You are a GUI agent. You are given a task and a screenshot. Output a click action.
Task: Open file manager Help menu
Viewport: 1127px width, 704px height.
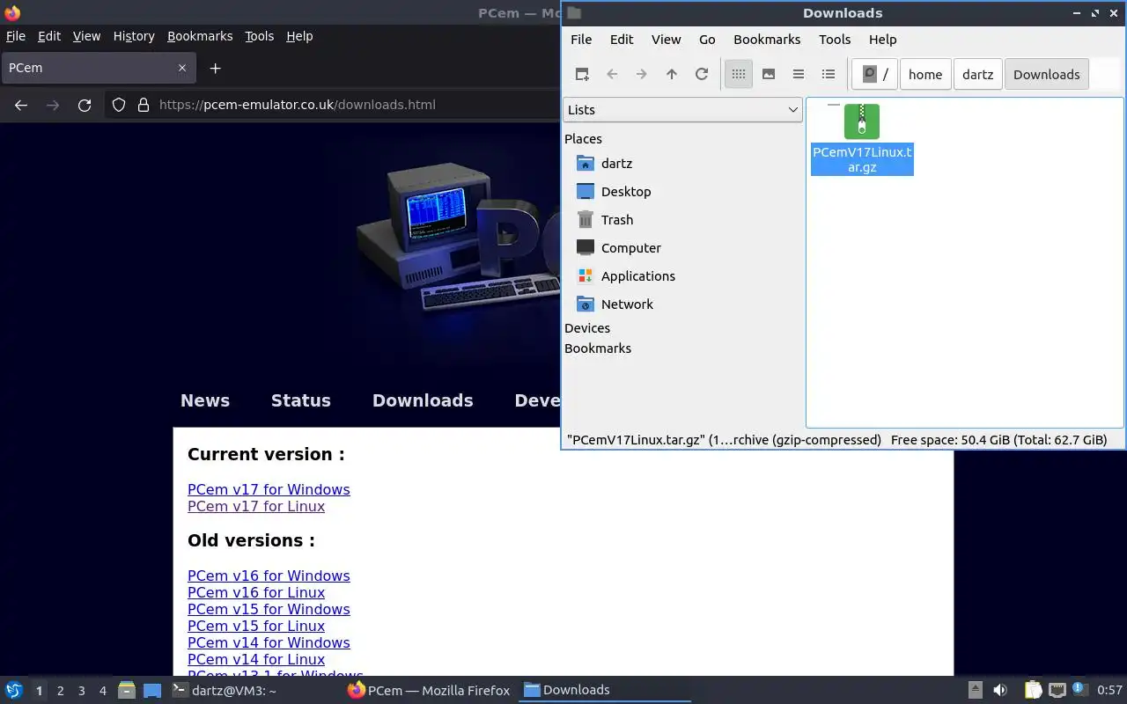pos(882,40)
